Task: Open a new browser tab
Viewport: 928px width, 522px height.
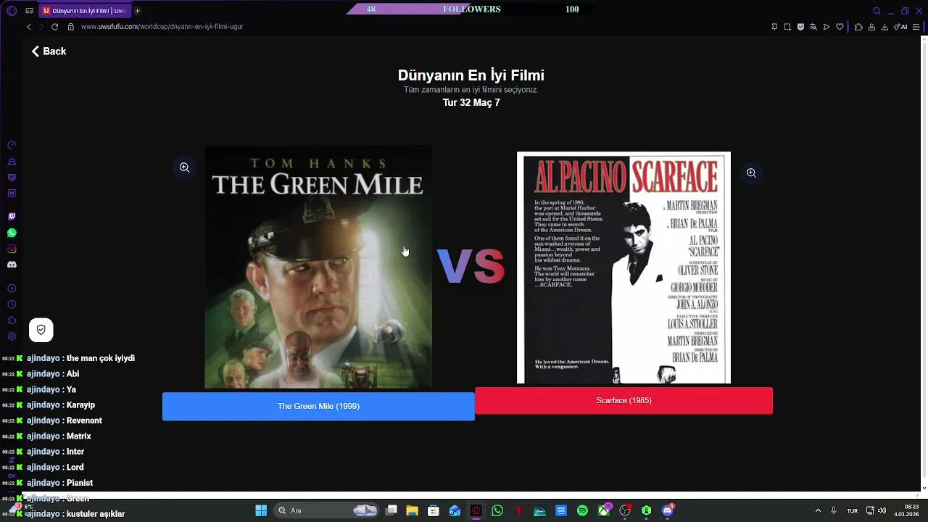Action: coord(137,11)
